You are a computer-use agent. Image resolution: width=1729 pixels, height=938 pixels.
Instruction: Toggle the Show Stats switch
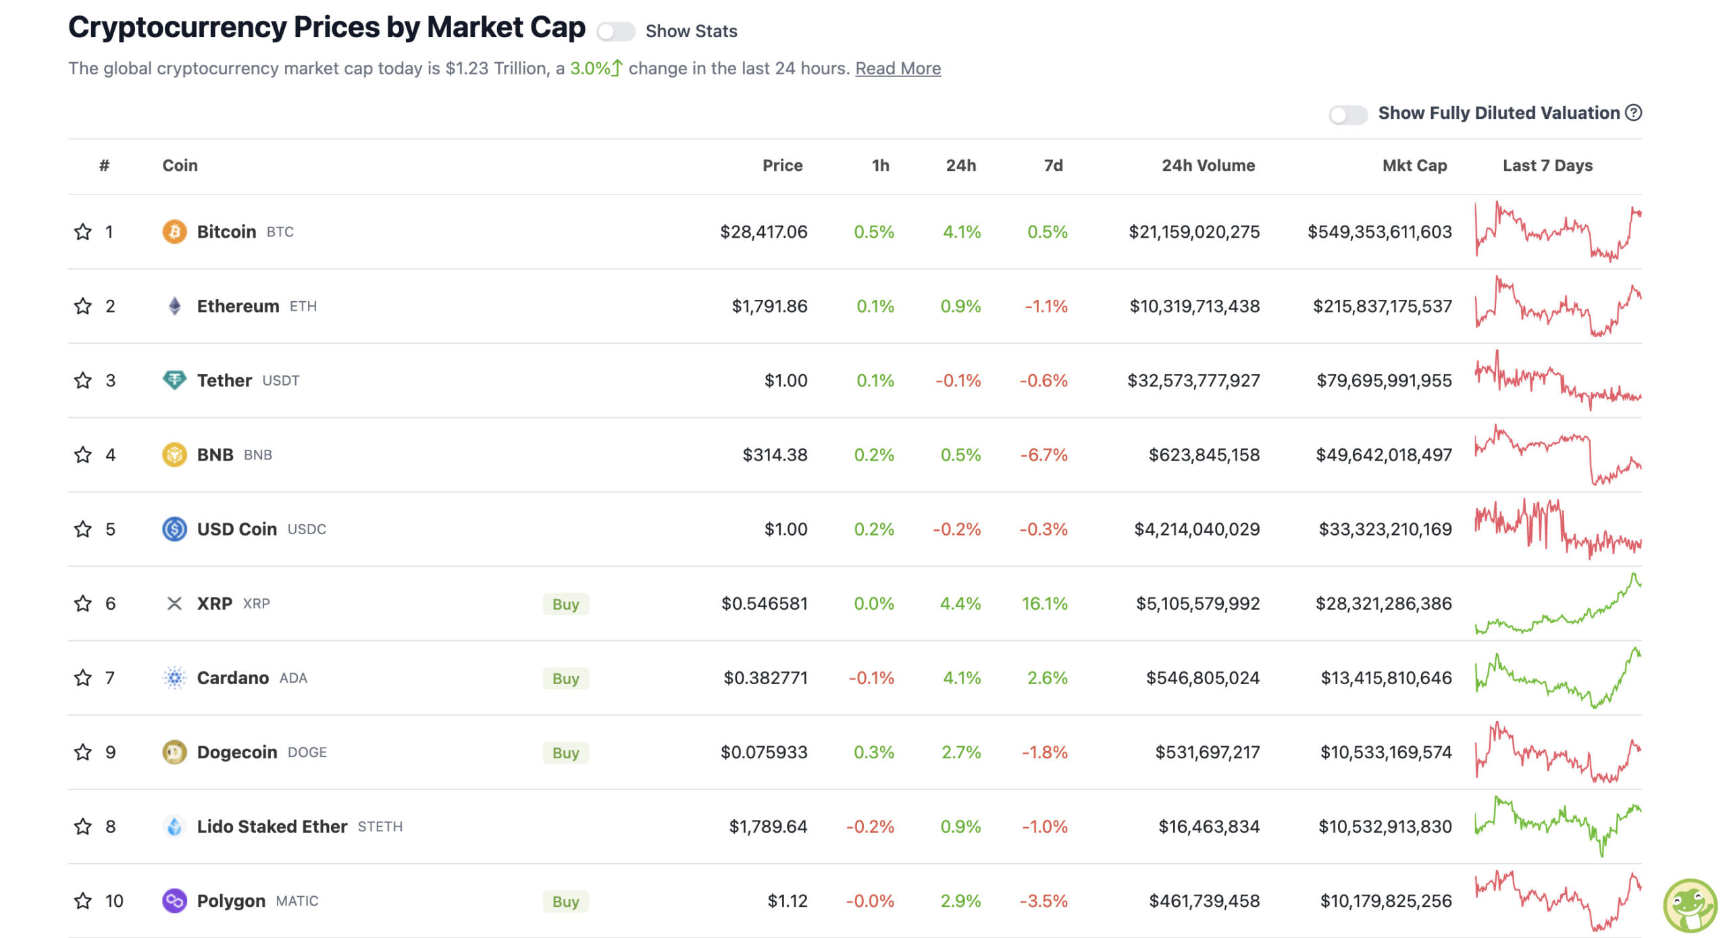615,31
